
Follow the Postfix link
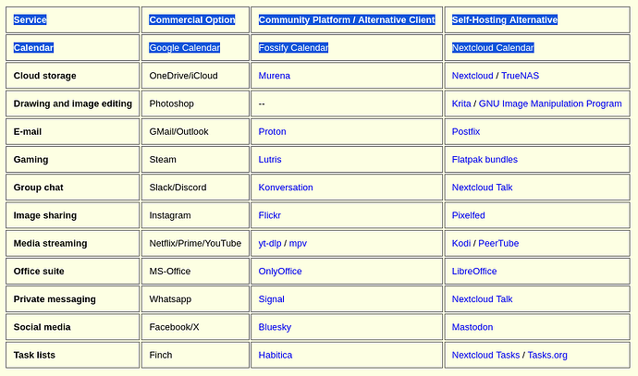(x=466, y=132)
